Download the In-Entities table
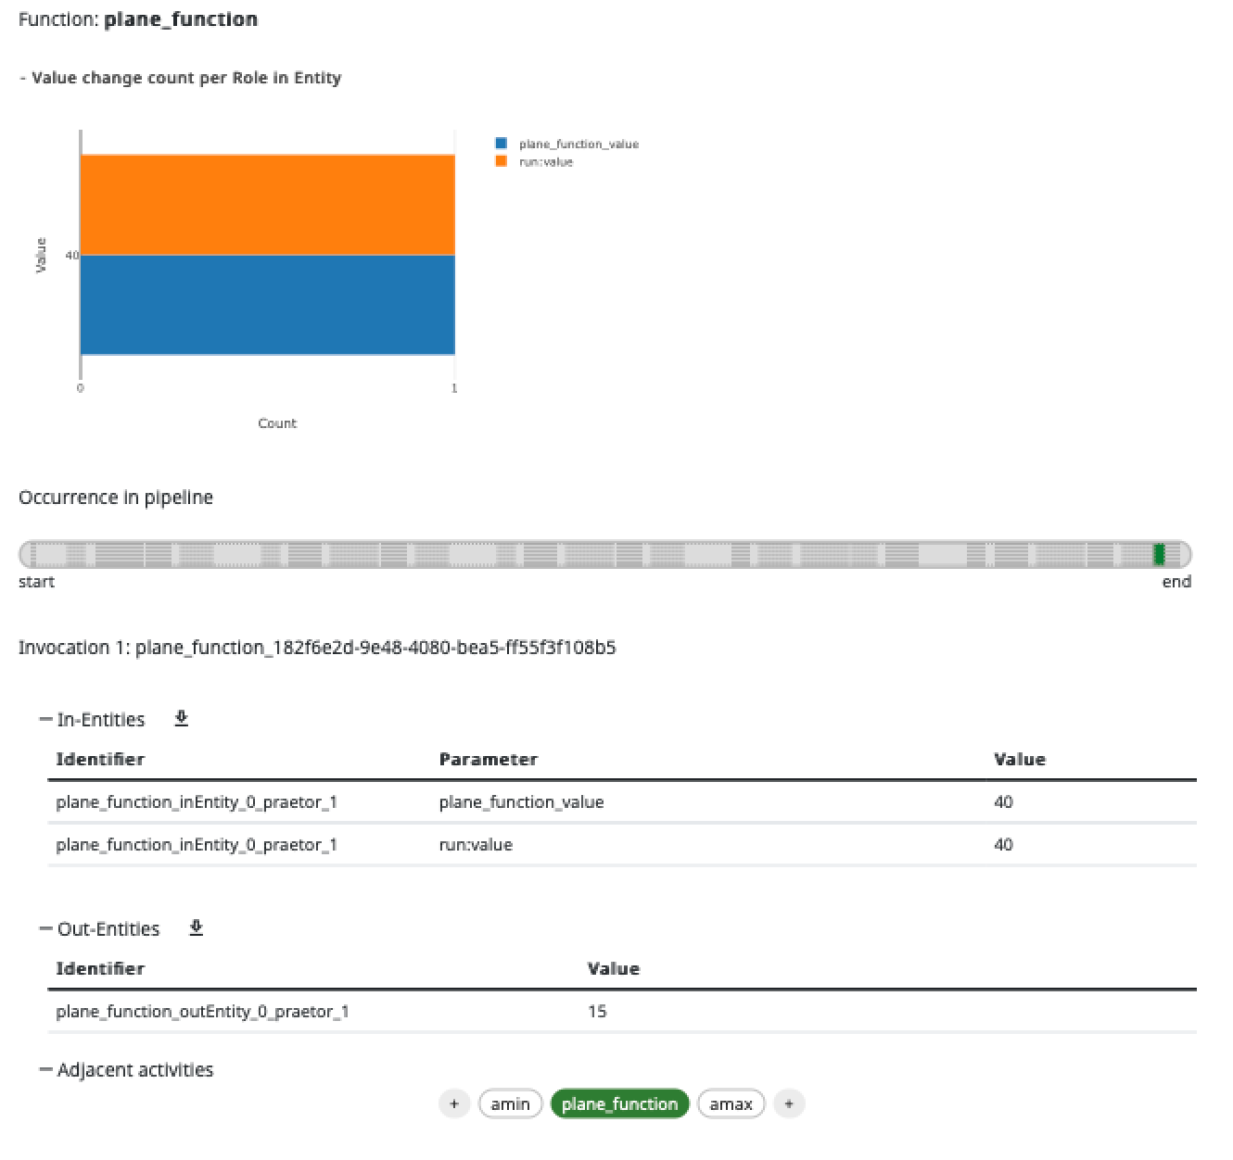 (x=182, y=719)
